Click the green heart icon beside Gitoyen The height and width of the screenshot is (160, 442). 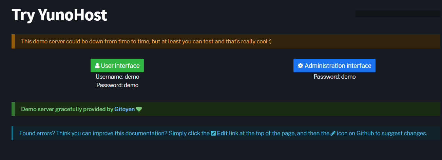(139, 109)
